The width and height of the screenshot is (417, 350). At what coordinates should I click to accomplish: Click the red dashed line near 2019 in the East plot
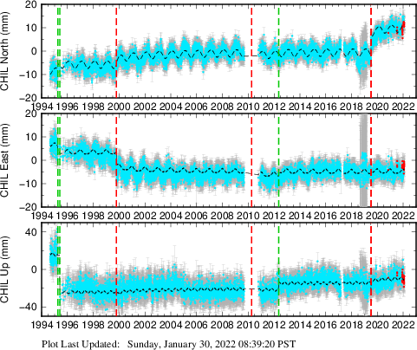(x=371, y=162)
